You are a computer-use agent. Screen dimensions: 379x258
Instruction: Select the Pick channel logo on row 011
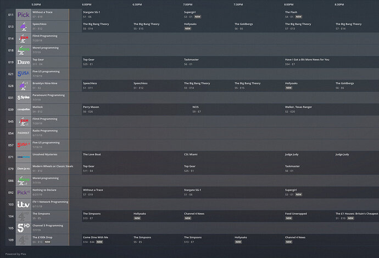pyautogui.click(x=24, y=15)
